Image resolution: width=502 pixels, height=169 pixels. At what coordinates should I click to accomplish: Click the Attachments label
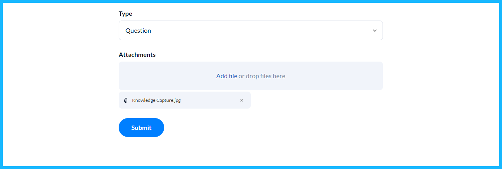pyautogui.click(x=137, y=55)
